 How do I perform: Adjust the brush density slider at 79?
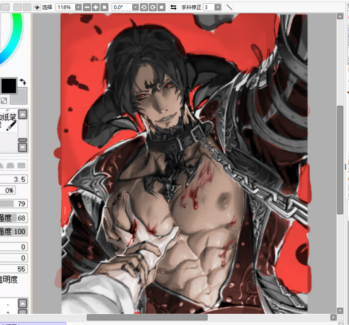14,204
